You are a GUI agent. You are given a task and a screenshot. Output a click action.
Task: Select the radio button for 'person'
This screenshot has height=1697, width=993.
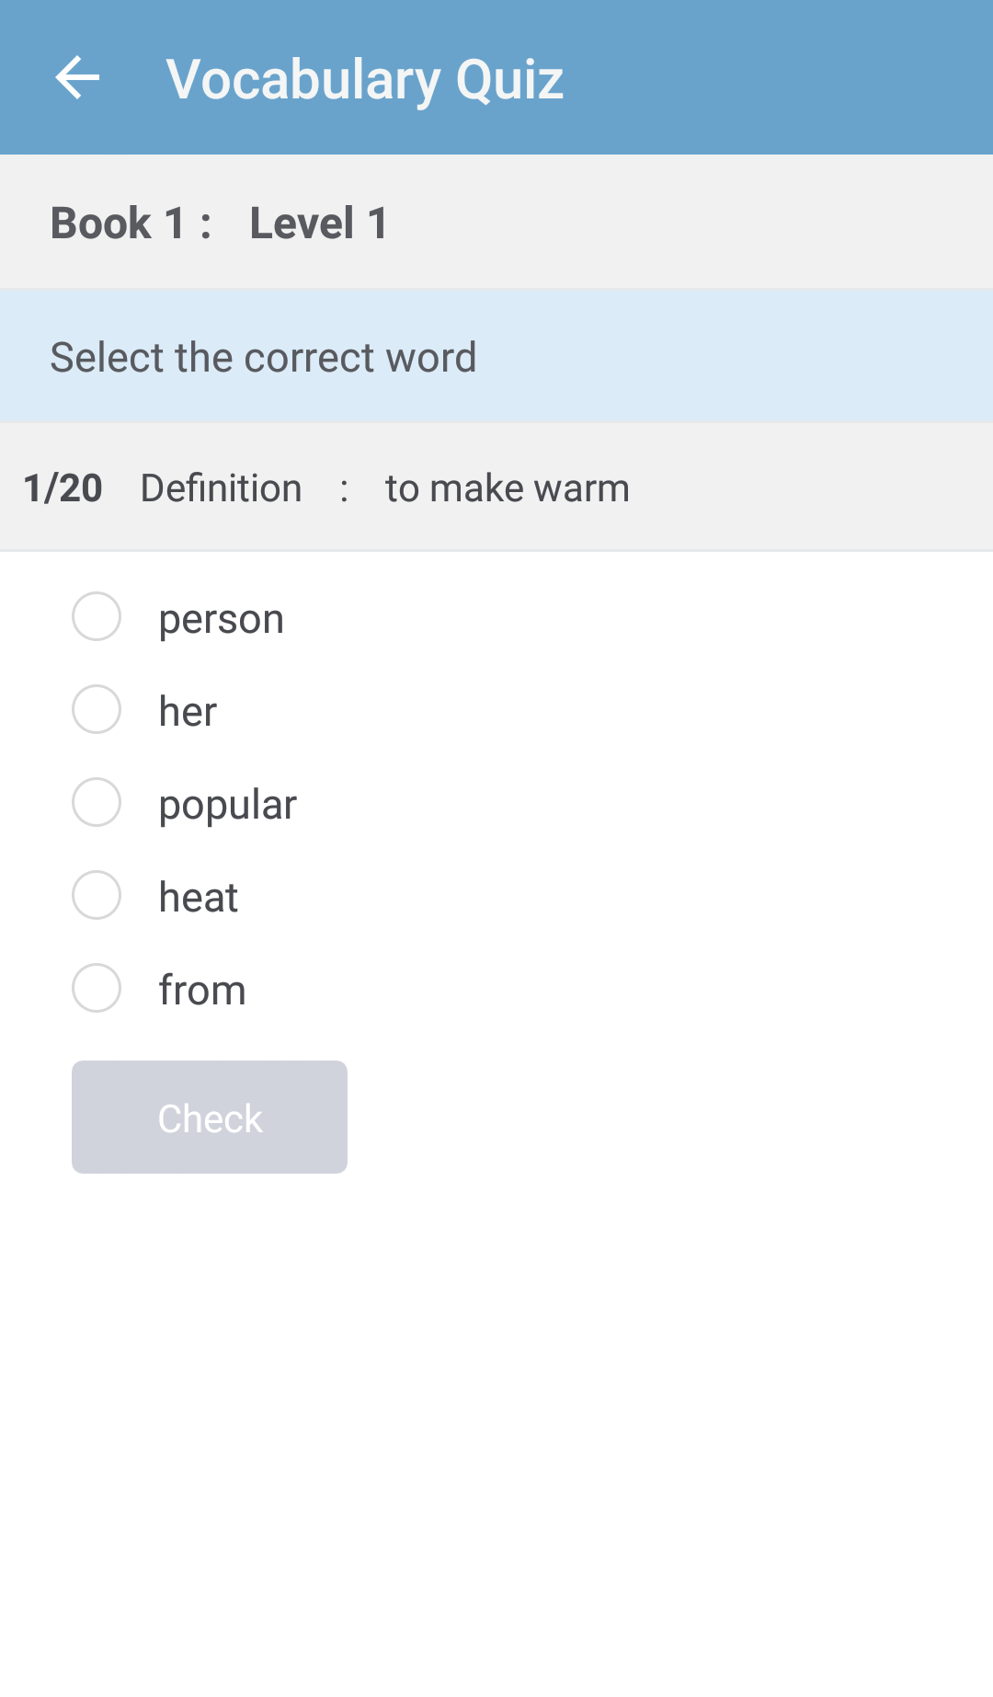click(97, 616)
